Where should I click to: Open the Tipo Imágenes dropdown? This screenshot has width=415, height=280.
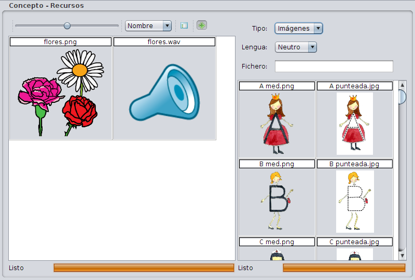click(299, 28)
